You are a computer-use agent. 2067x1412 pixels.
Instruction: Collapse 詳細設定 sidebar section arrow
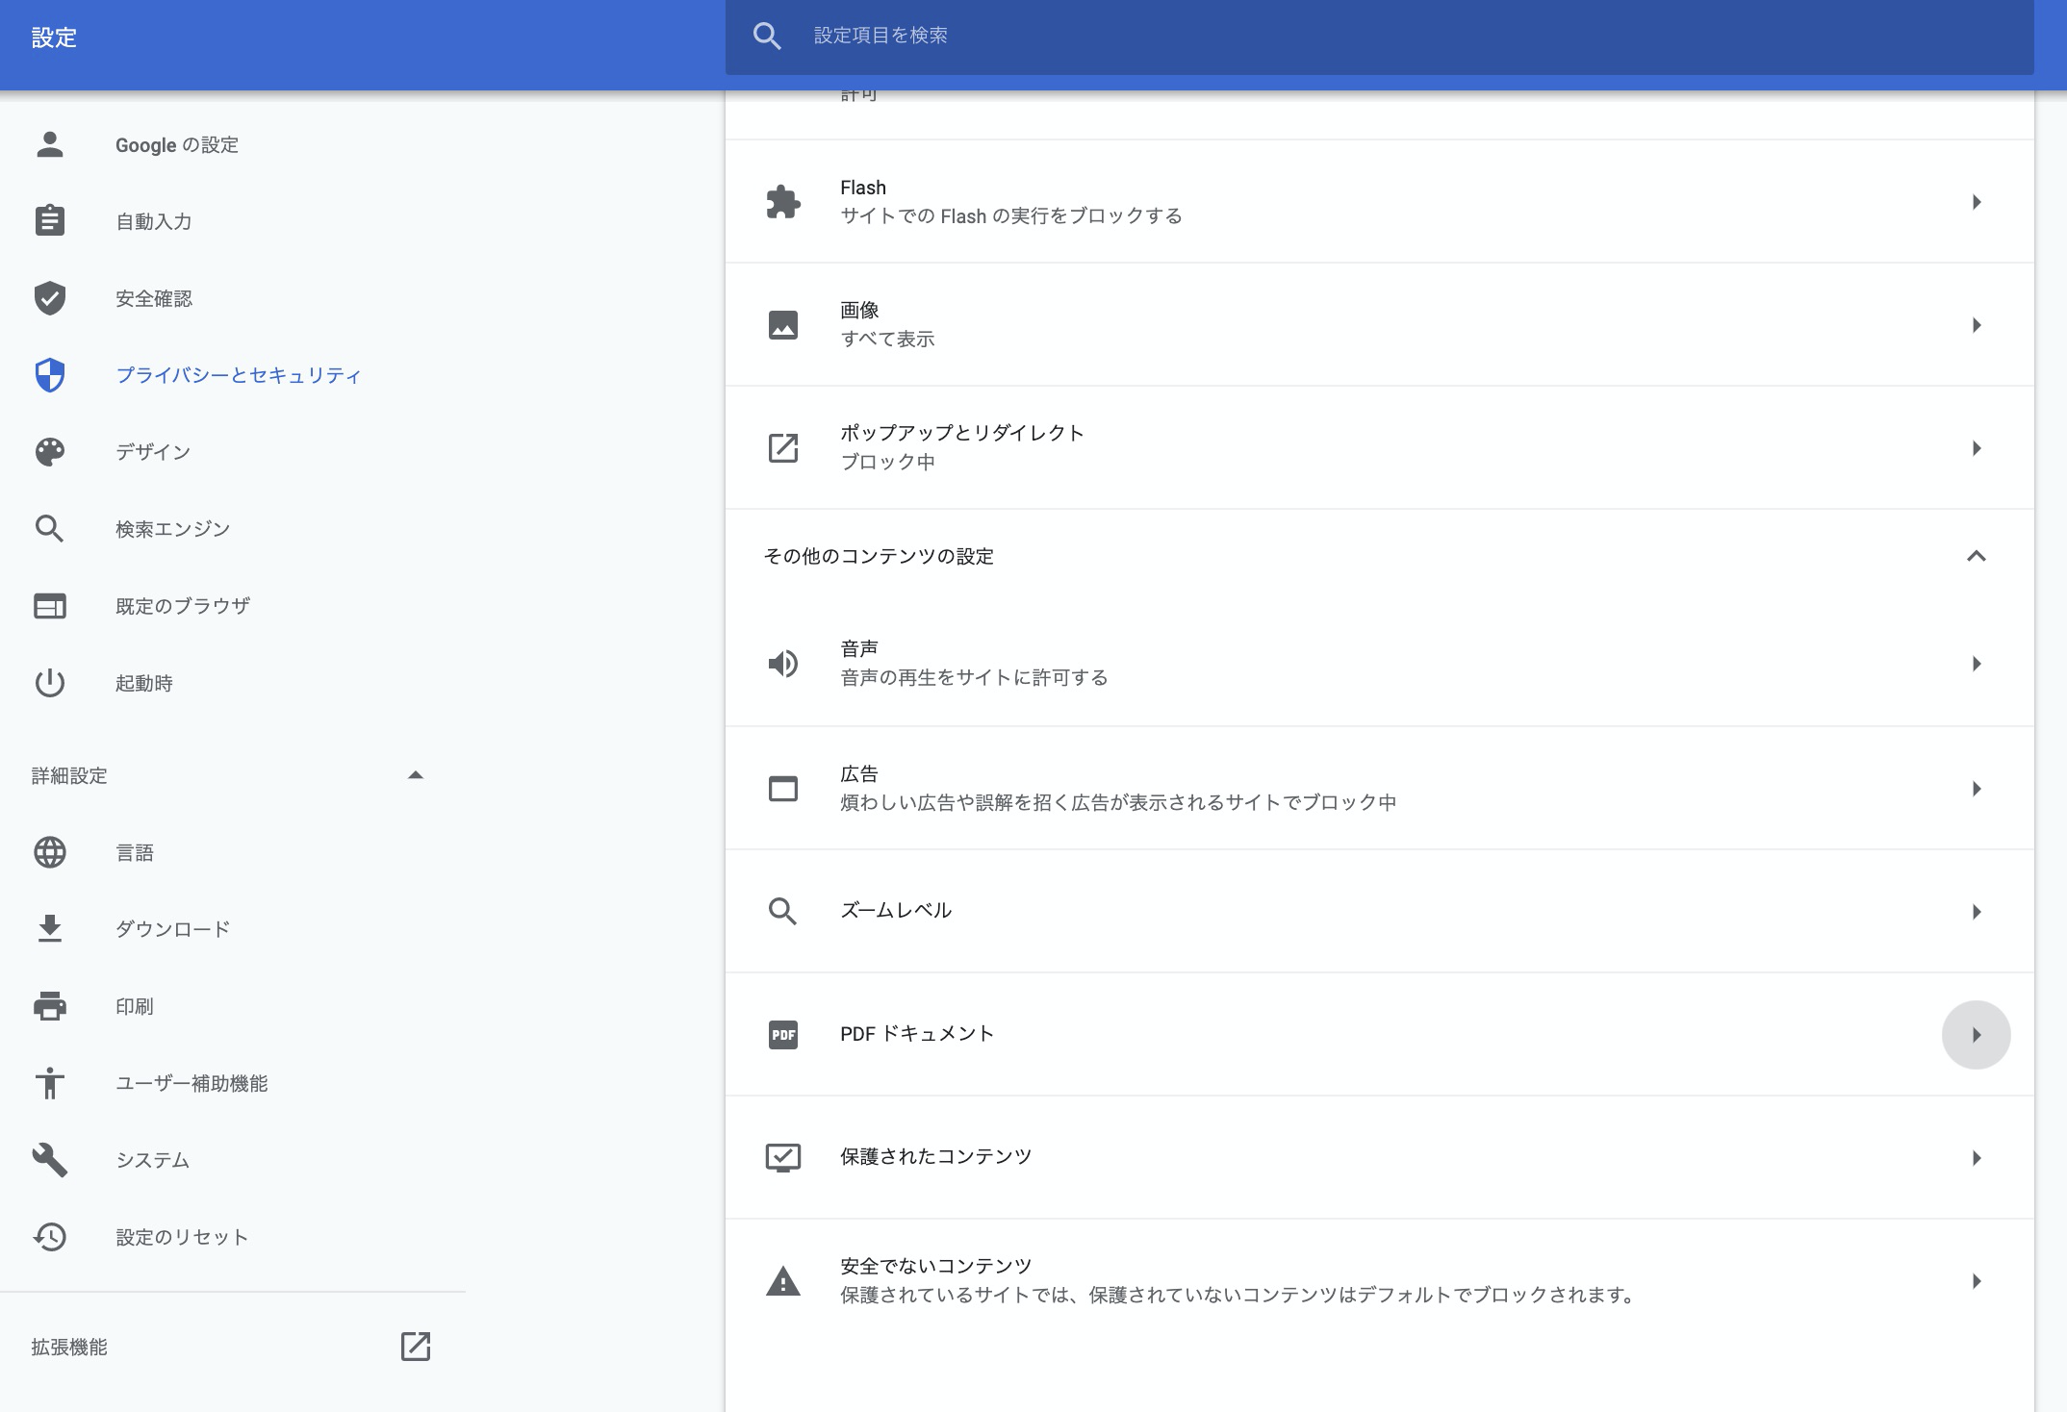pyautogui.click(x=416, y=775)
